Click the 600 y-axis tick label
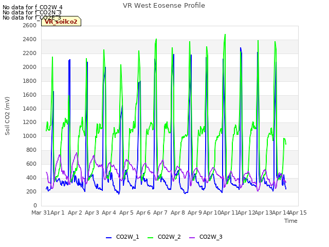This screenshot has width=329, height=247. click(x=31, y=164)
